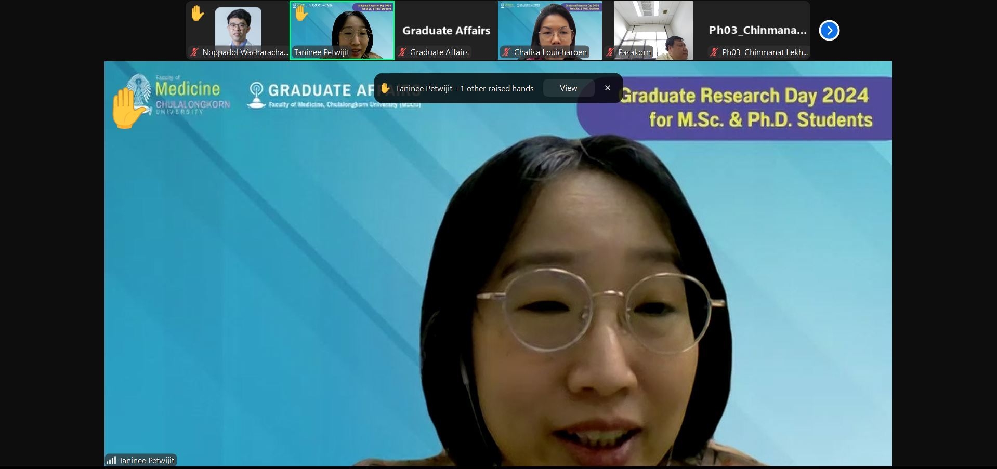Click the raised hand icon on Noppadol's thumbnail

(197, 13)
